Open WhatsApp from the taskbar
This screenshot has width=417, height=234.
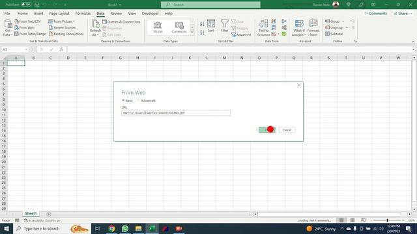(125, 228)
